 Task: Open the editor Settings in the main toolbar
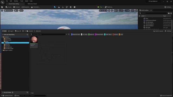pyautogui.click(x=168, y=7)
